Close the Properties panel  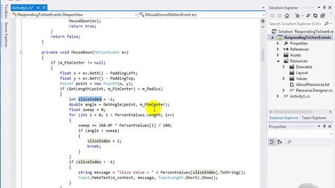point(330,126)
